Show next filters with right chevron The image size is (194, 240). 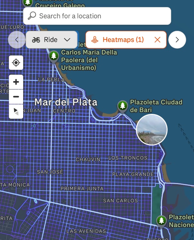[177, 40]
